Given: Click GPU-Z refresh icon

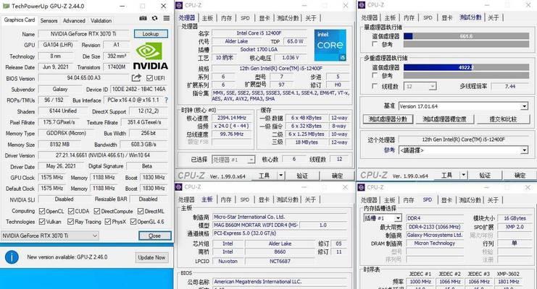Looking at the screenshot, I should (155, 19).
